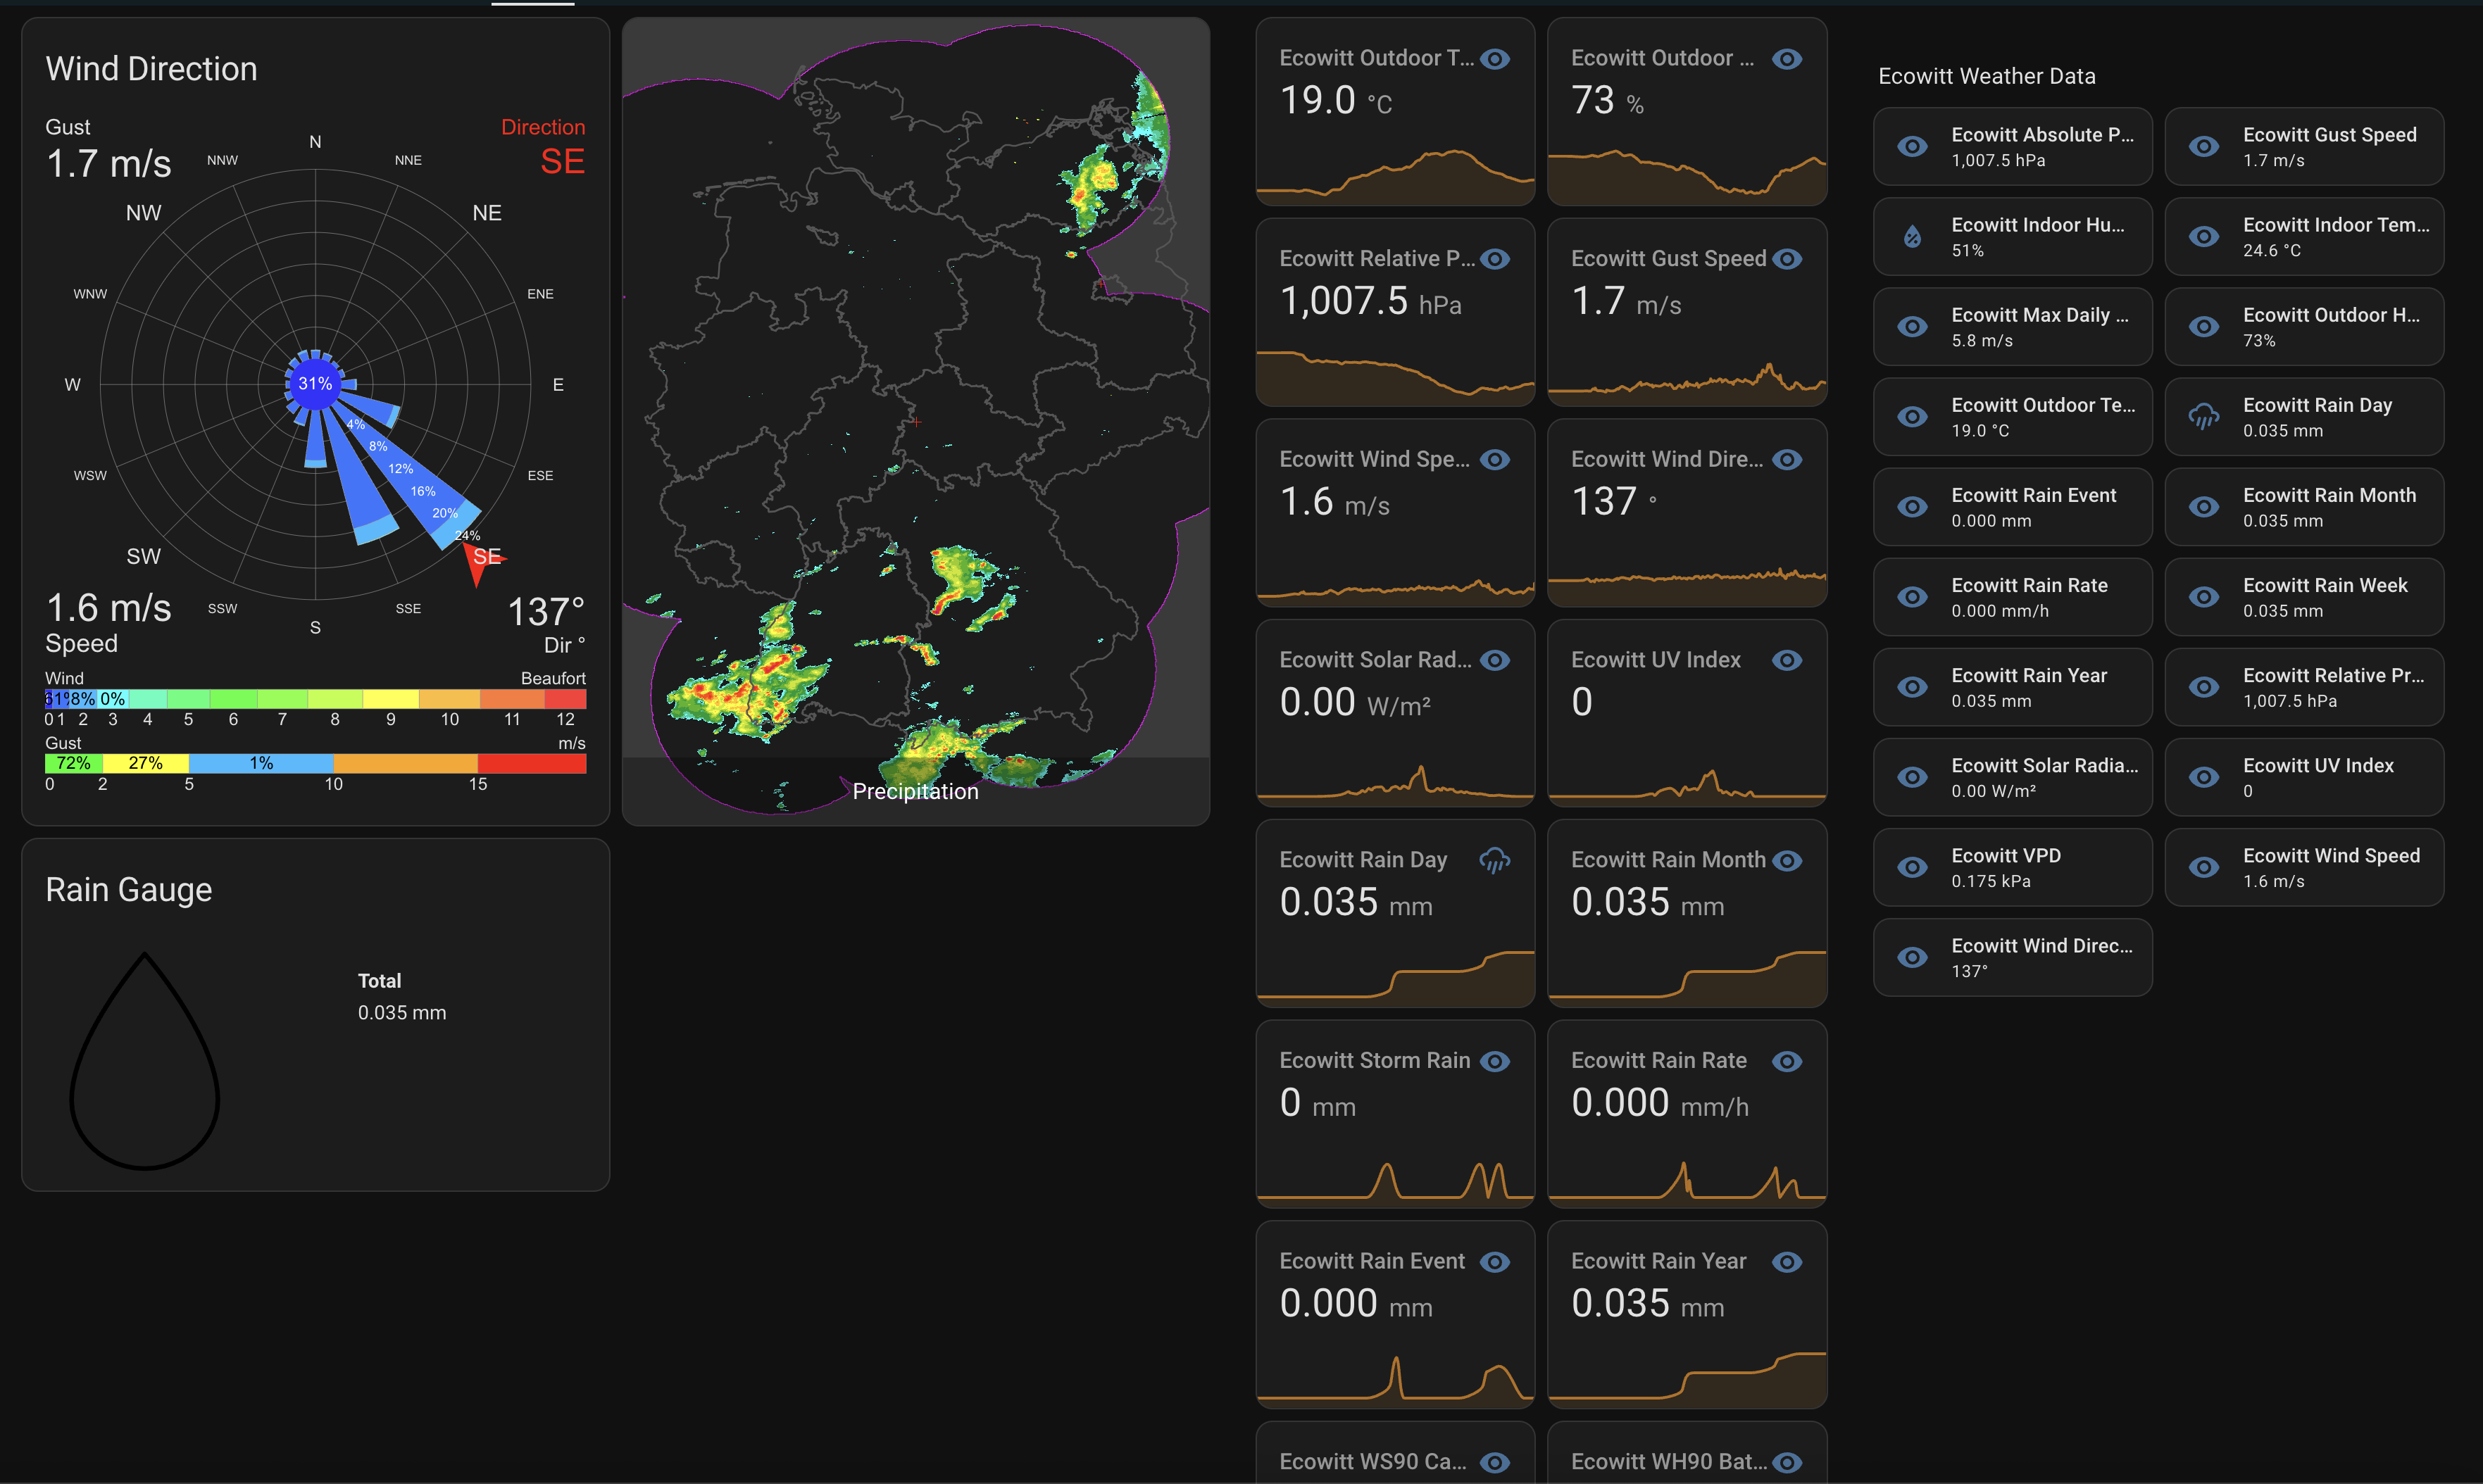
Task: Click the Ecowitt Weather Data heading
Action: click(1987, 76)
